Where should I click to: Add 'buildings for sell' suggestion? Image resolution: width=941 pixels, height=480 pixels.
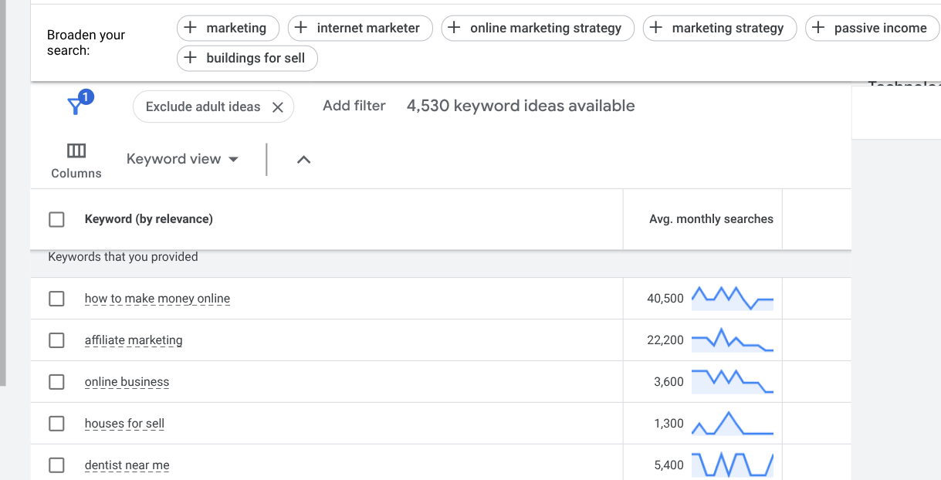(247, 59)
